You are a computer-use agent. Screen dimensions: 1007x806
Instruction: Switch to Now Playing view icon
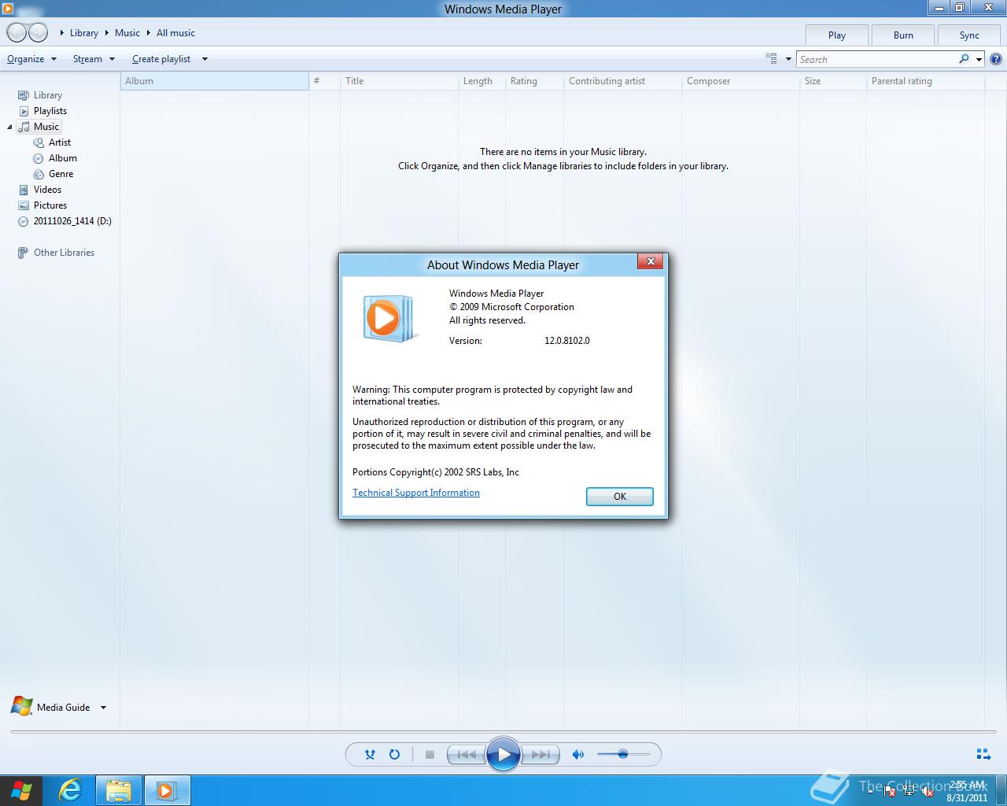[x=983, y=754]
